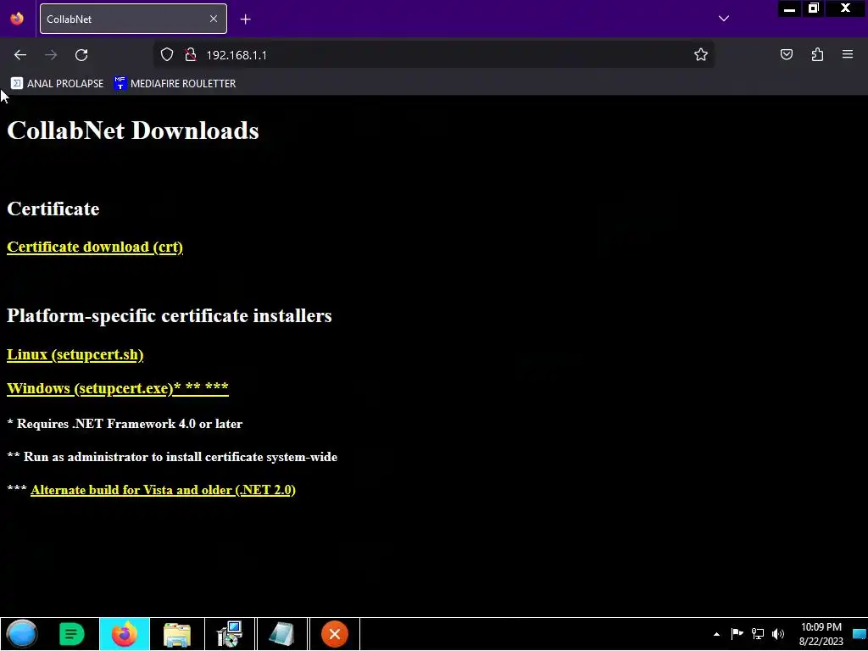
Task: Click the CollabNet Downloads heading
Action: pos(133,131)
